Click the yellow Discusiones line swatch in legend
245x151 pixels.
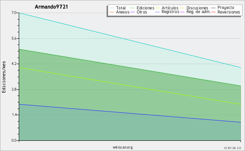(183, 8)
